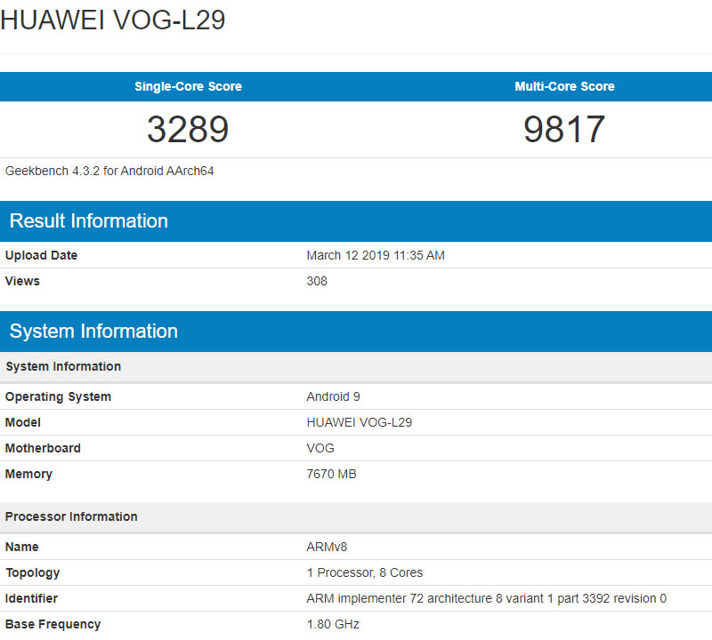
Task: Click the 1.80 GHz base frequency value
Action: tap(333, 624)
